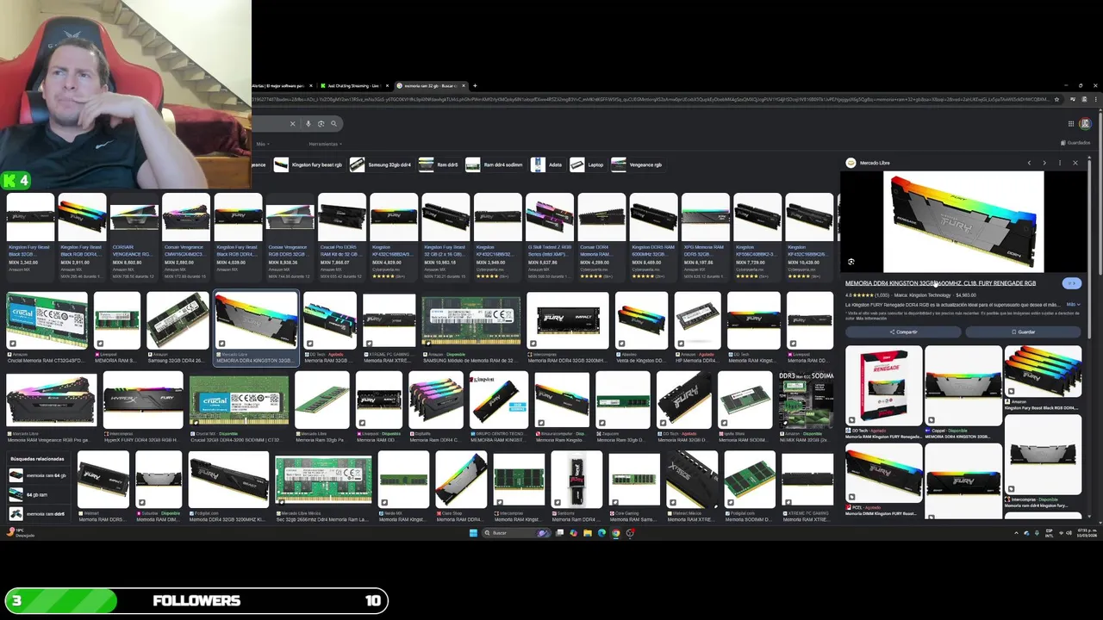Viewport: 1103px width, 620px height.
Task: Select the 'Vengeance rgb' suggestion chip
Action: pyautogui.click(x=639, y=164)
